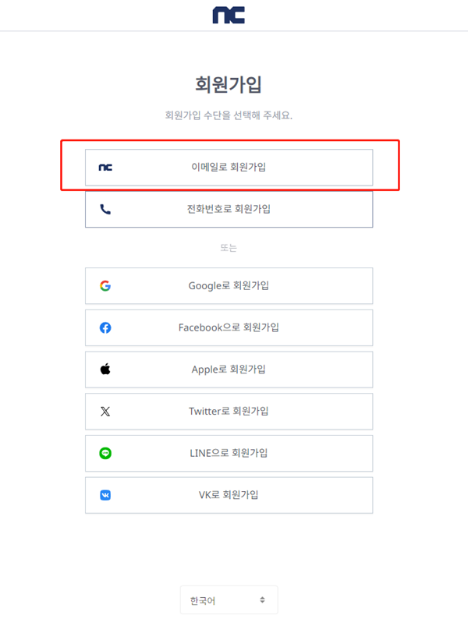Click the blue VK logo icon

(x=105, y=495)
